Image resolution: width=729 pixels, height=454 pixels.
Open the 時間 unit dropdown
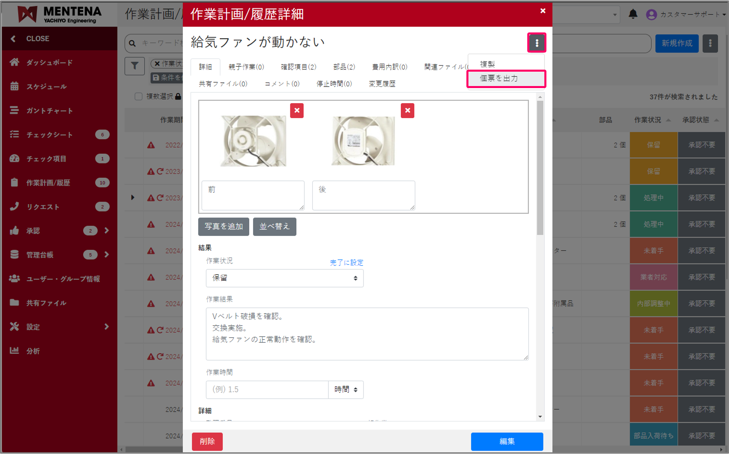346,389
